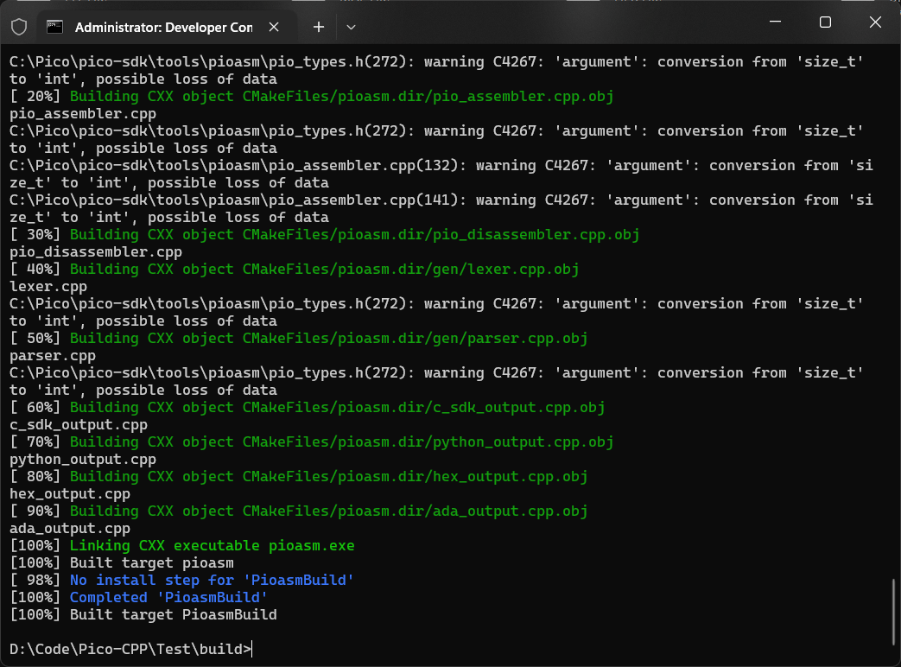Click the pio_assembler.cpp(132) warning line
Screen dimensions: 901x667
[x=441, y=174]
